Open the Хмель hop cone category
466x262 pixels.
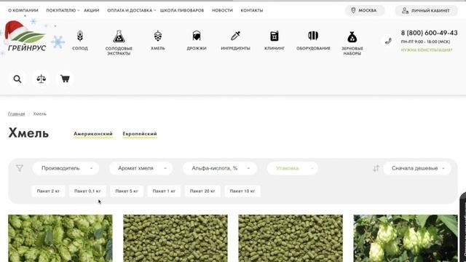point(158,36)
